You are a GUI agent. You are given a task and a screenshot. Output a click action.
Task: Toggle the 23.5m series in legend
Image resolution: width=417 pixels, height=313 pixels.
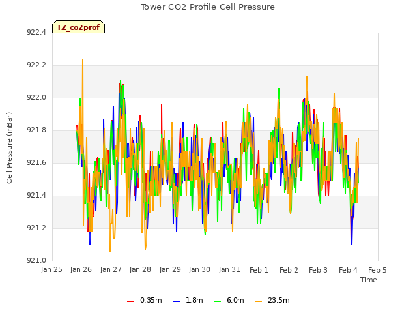(272, 301)
